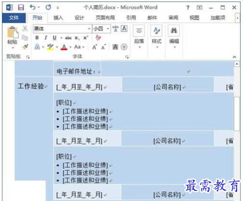Screen dimensions: 244x201
Task: Click the Word application icon
Action: [x=10, y=7]
